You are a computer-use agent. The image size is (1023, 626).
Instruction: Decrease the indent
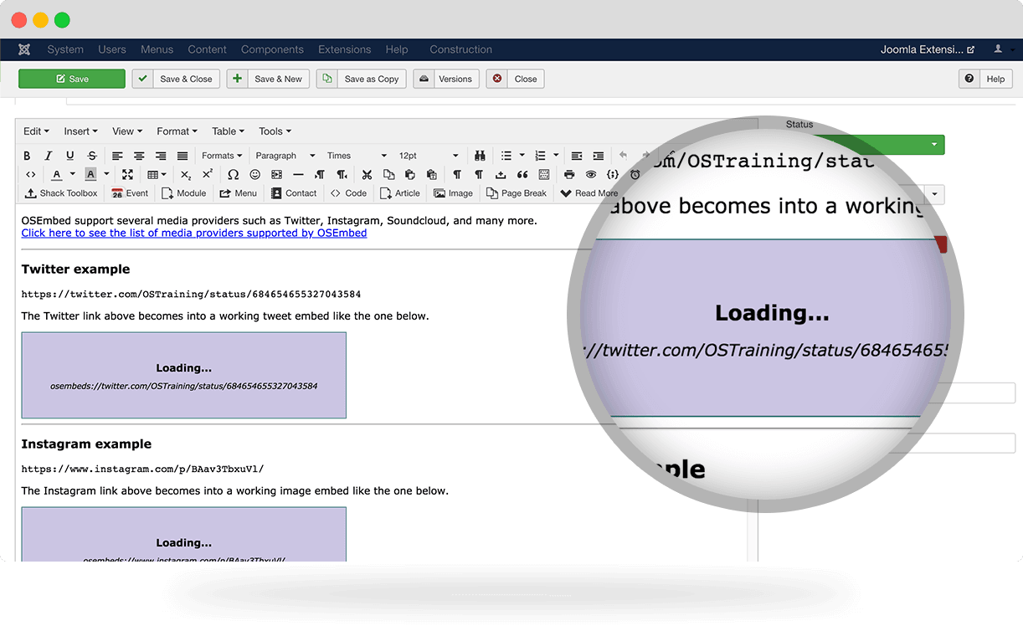(577, 156)
